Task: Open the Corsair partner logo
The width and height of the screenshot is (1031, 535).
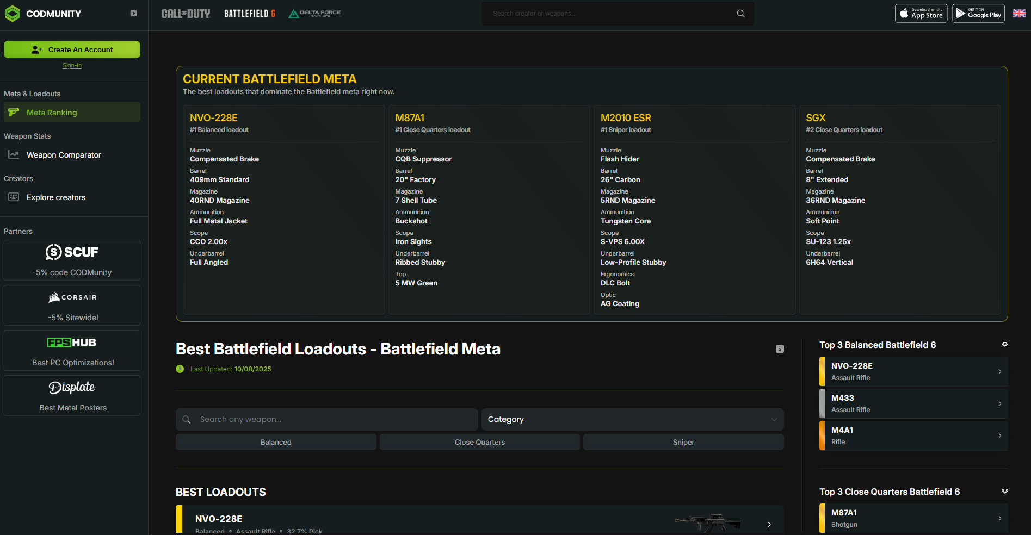Action: coord(72,297)
